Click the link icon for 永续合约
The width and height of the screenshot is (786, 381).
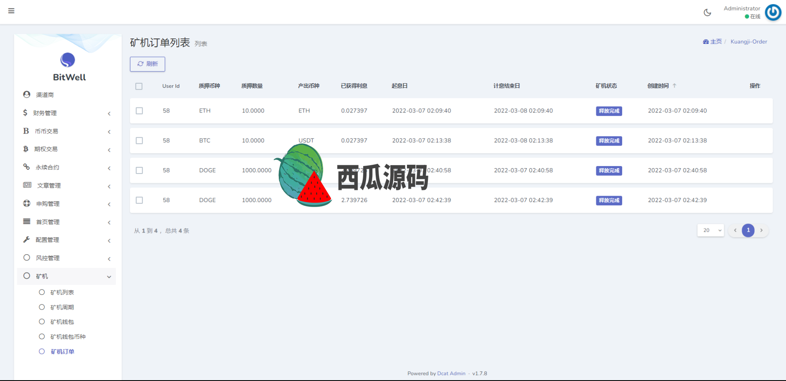(26, 167)
